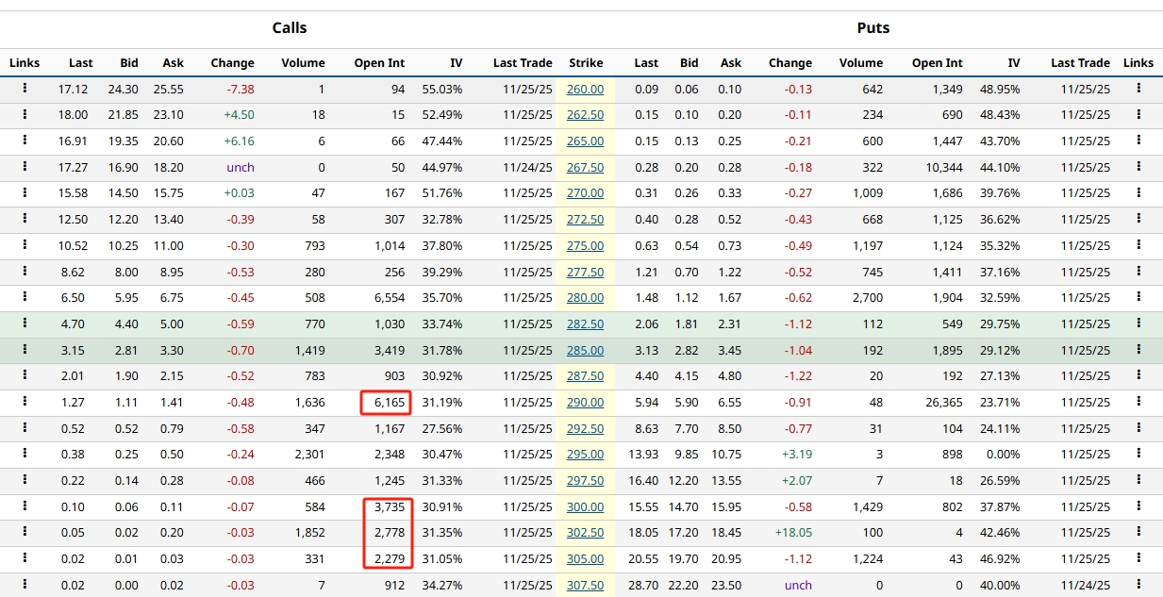The image size is (1163, 597).
Task: Click the 290.00 strike link
Action: tap(585, 403)
